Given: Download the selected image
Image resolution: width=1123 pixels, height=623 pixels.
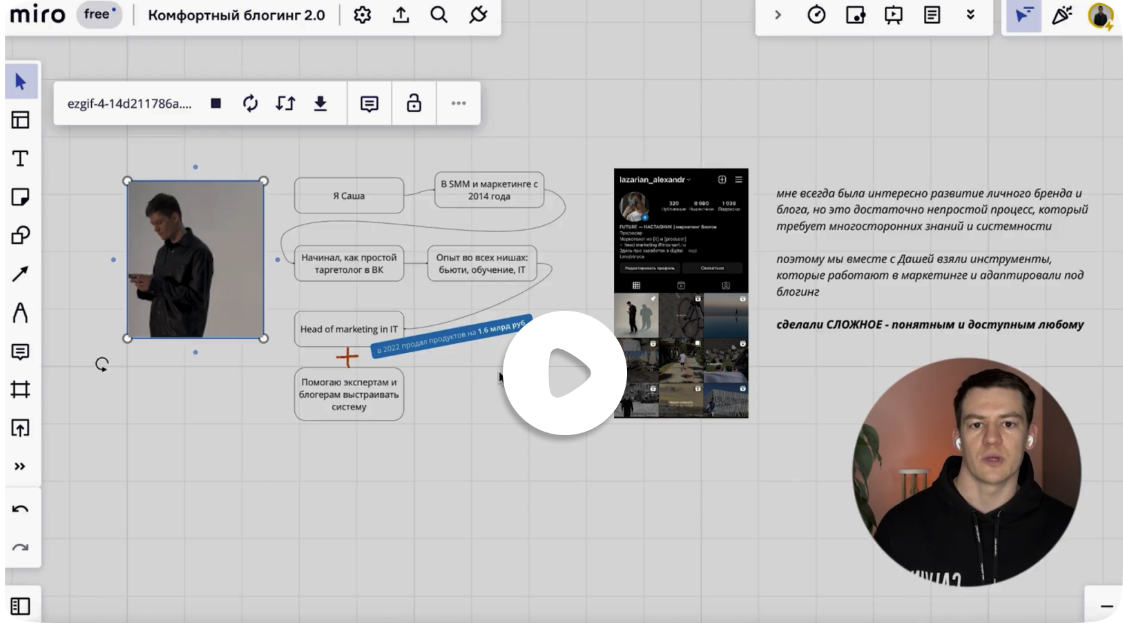Looking at the screenshot, I should click(320, 104).
